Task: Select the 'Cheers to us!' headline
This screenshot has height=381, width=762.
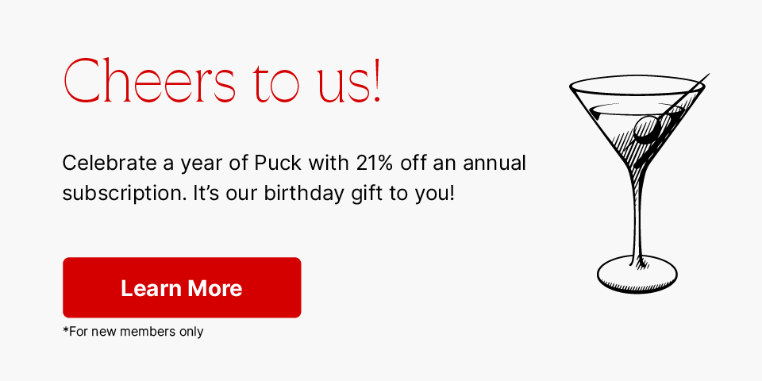Action: tap(222, 80)
